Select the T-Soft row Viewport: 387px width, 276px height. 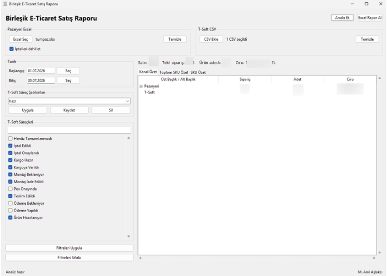150,92
